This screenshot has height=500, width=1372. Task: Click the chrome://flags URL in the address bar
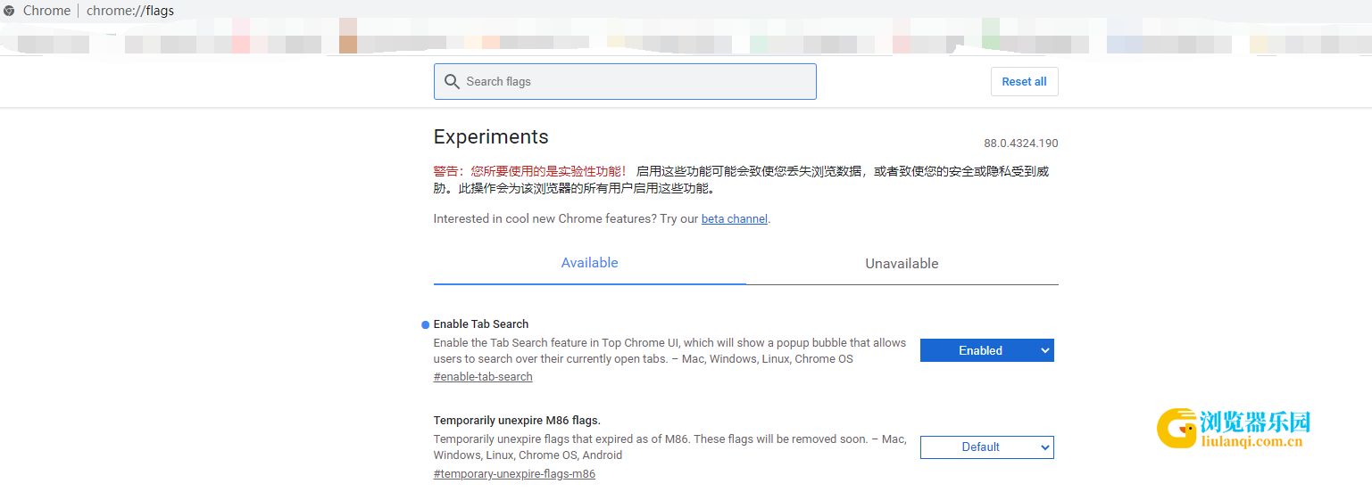130,11
